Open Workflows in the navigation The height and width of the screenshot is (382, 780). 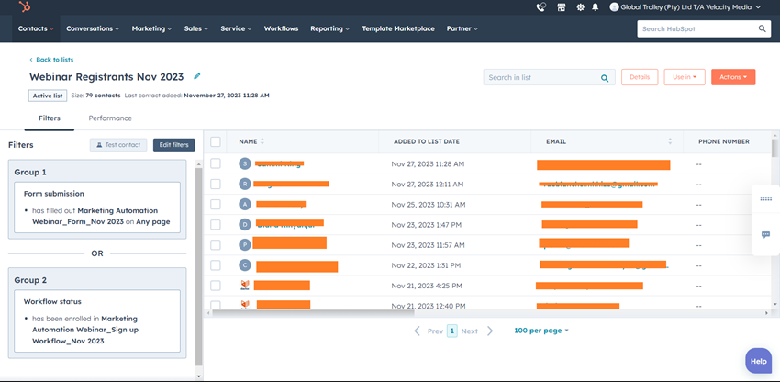[281, 28]
